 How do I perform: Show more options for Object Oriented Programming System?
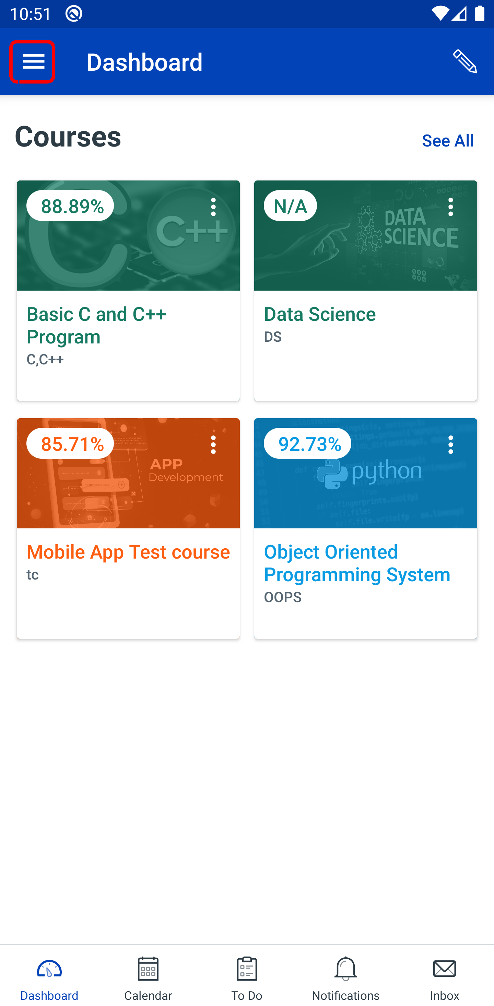pos(451,444)
